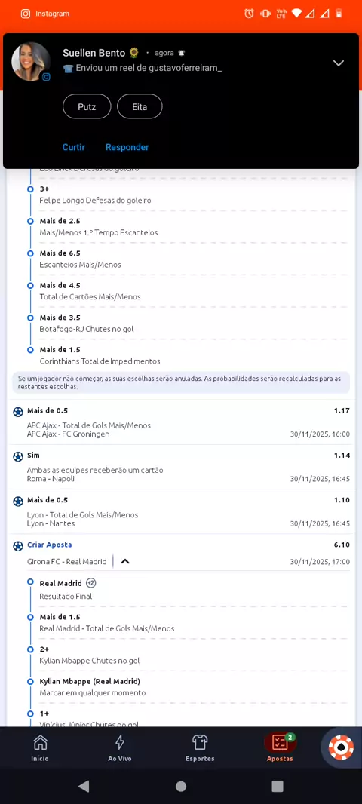Collapse the Girona FC - Real Madrid bet

[x=125, y=561]
